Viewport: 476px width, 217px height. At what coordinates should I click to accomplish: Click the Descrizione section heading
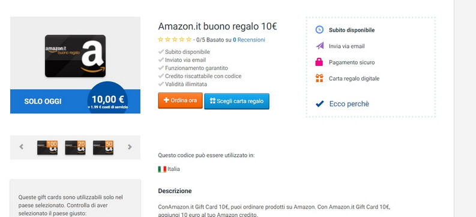tap(175, 191)
